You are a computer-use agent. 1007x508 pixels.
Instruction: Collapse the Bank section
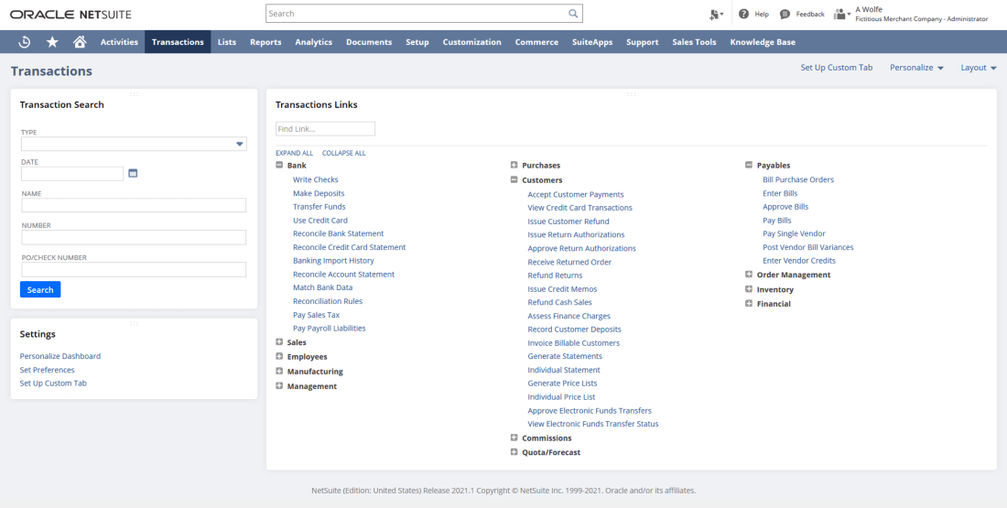click(279, 166)
